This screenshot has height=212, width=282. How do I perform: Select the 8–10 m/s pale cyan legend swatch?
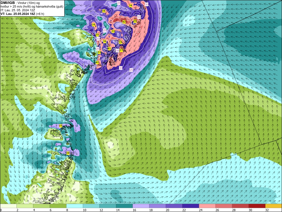click(x=75, y=206)
